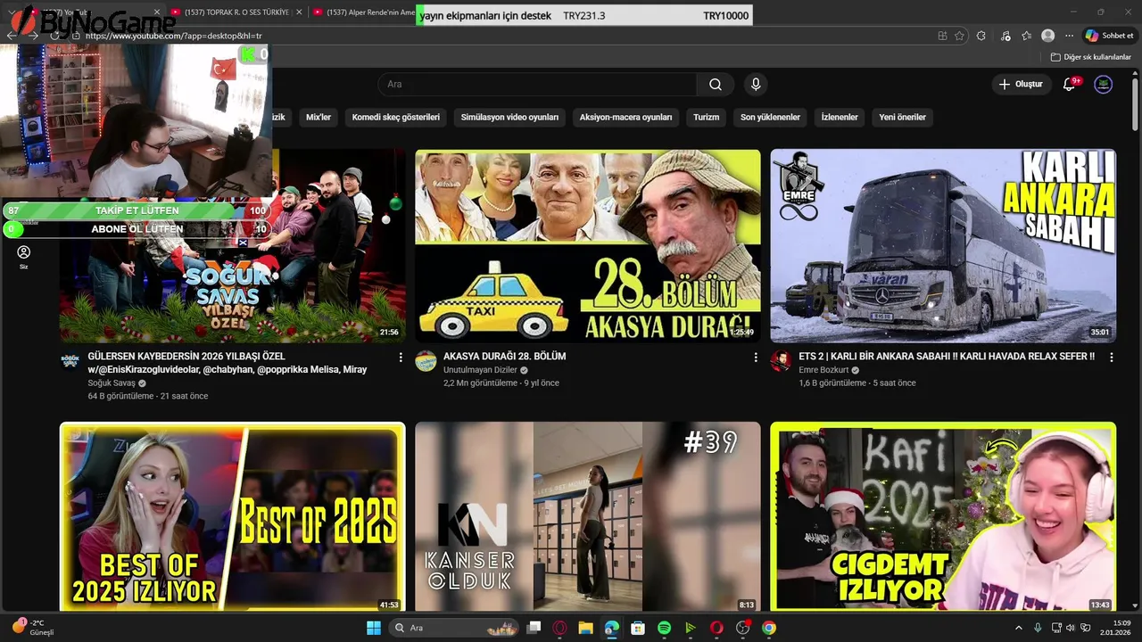Open the Windows Start menu
This screenshot has height=642, width=1142.
374,628
